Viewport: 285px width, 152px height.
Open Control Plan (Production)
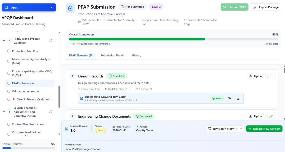[28, 124]
